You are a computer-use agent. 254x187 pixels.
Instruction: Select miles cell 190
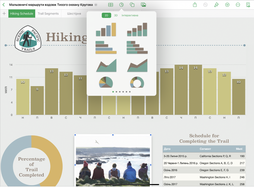click(242, 156)
